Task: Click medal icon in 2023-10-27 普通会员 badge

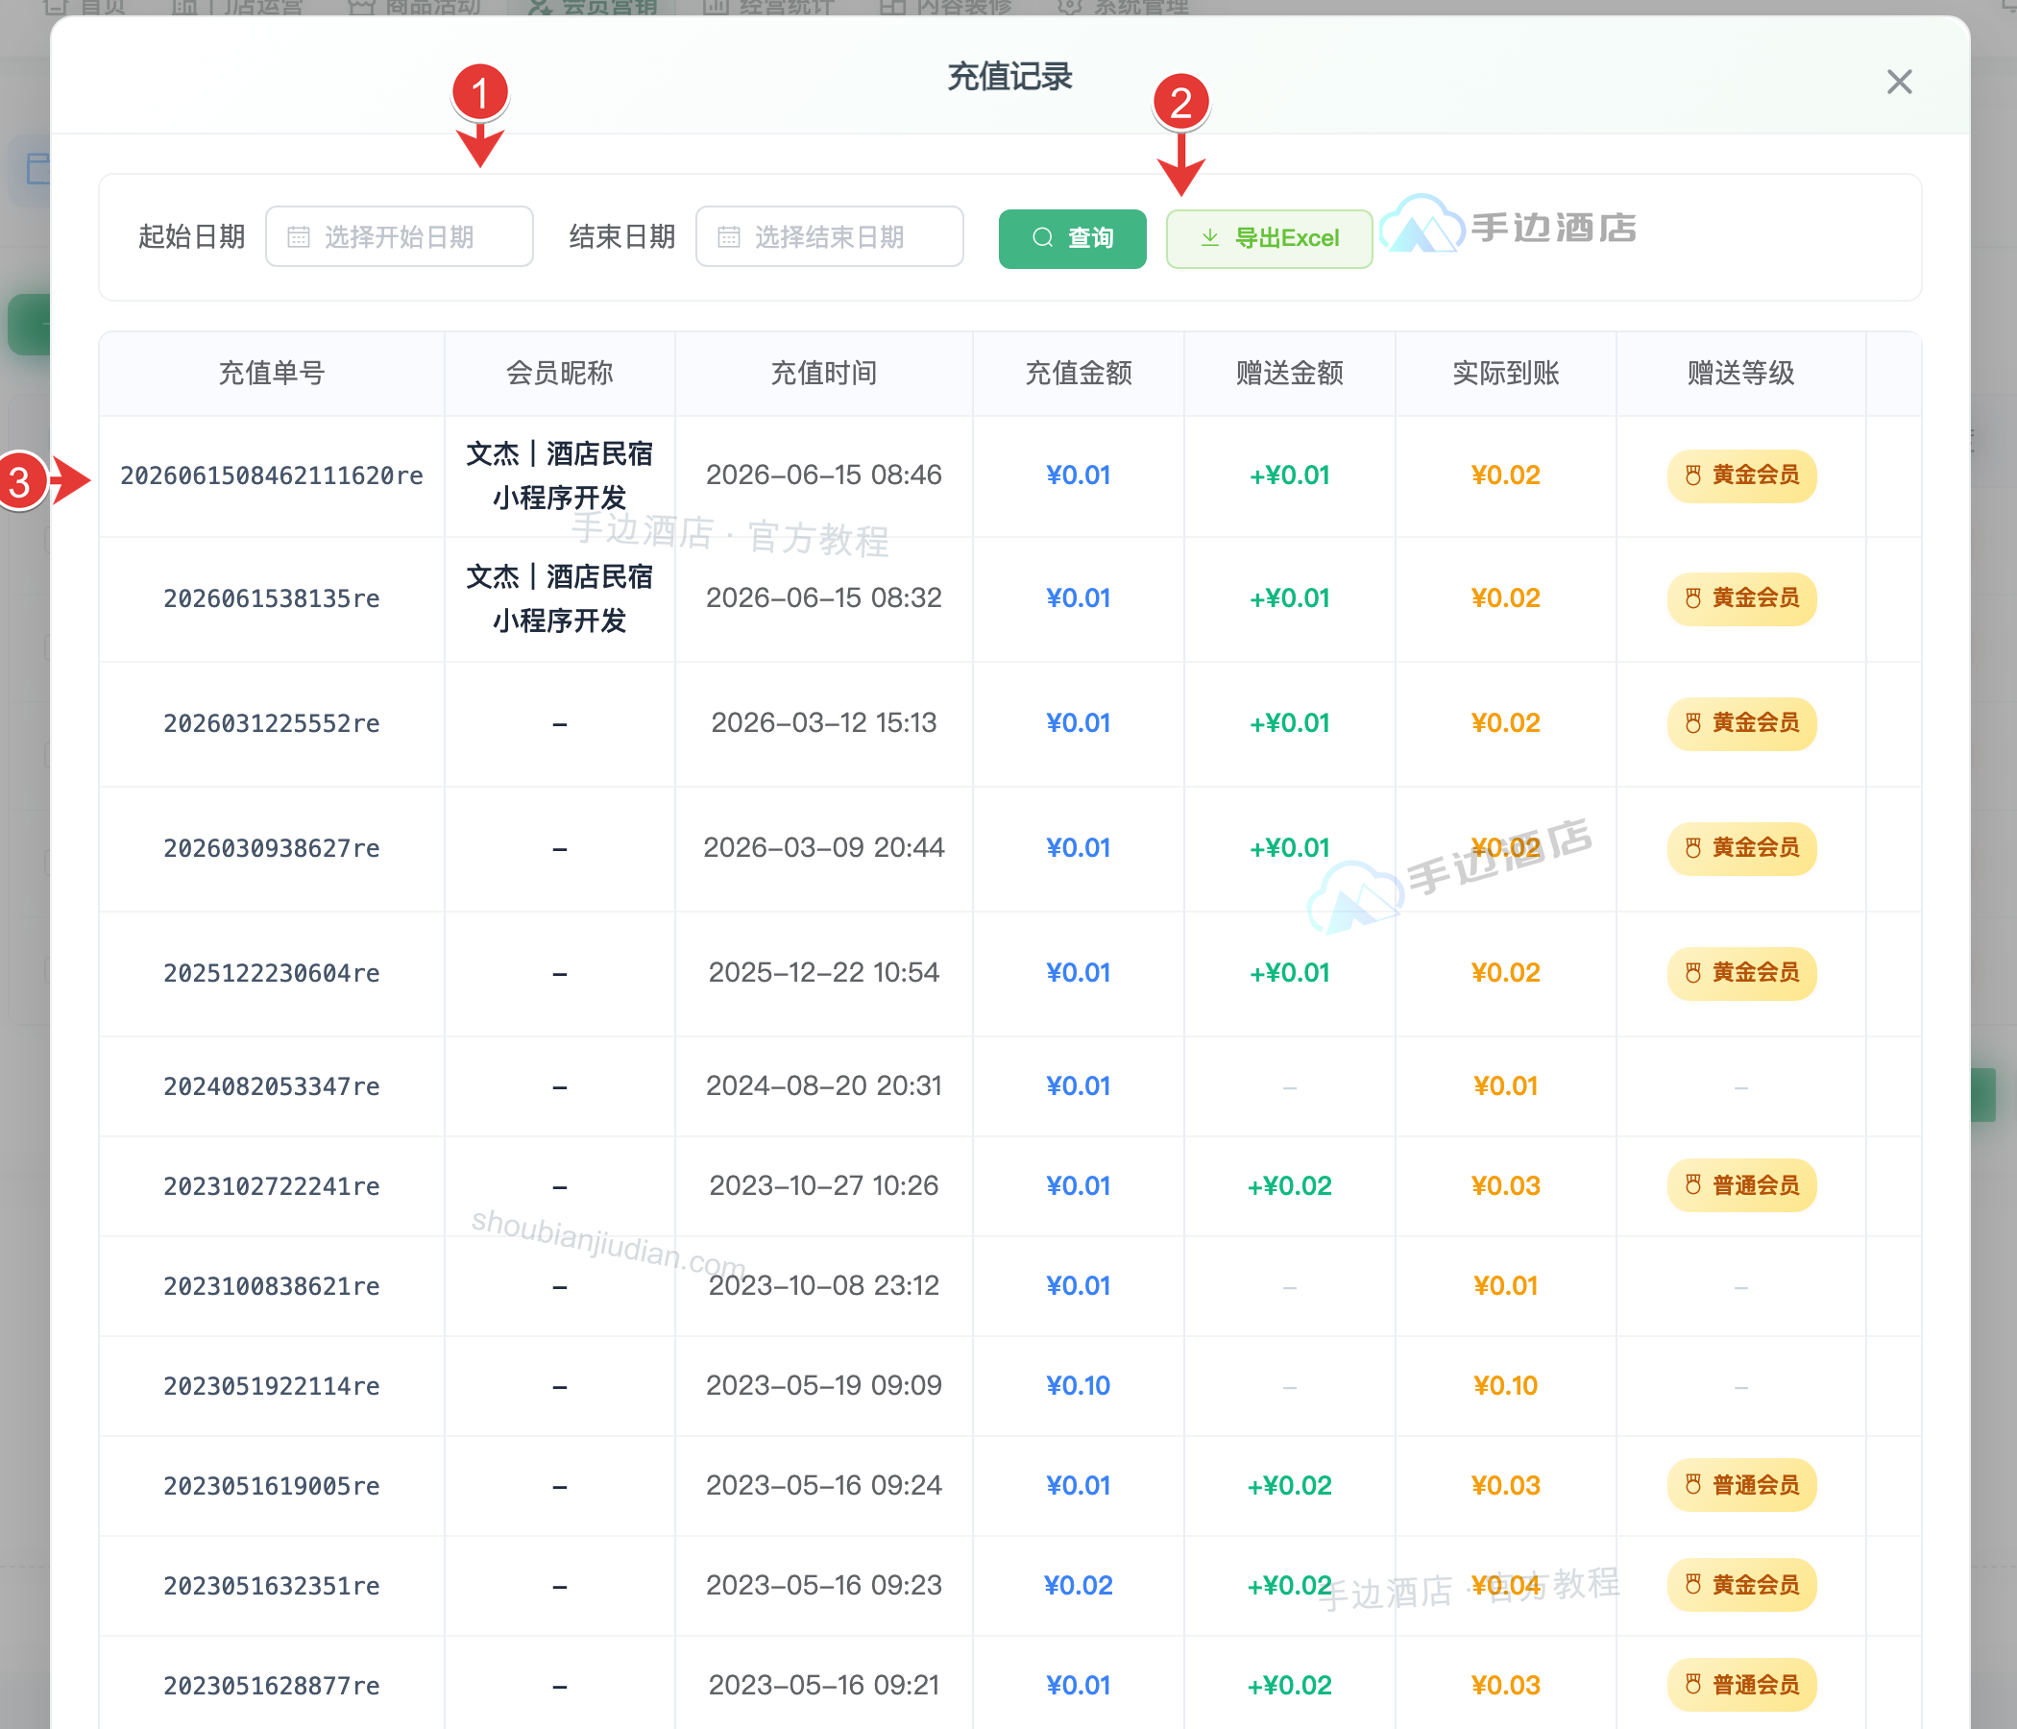Action: (x=1692, y=1184)
